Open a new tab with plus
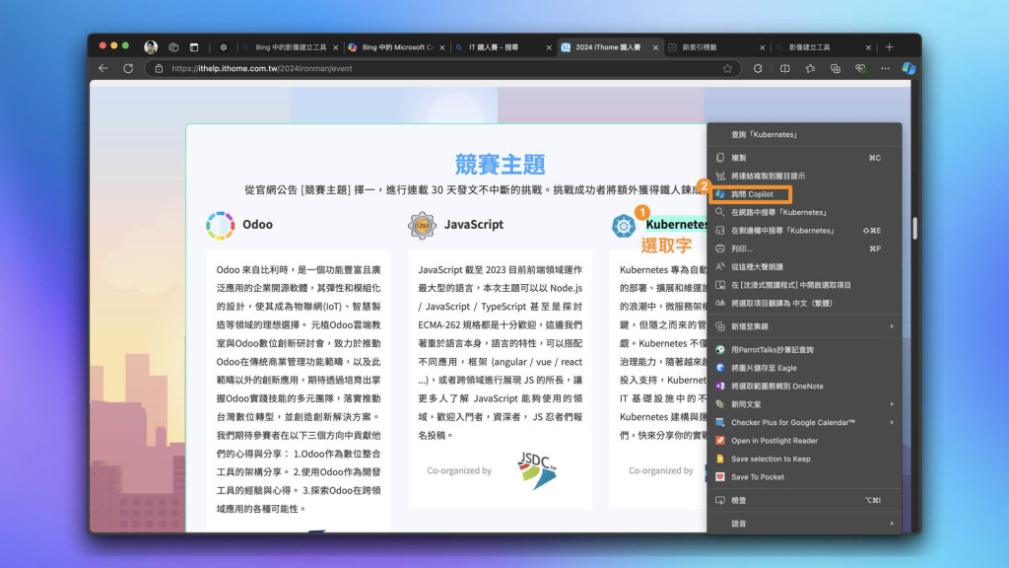The width and height of the screenshot is (1009, 568). [890, 47]
